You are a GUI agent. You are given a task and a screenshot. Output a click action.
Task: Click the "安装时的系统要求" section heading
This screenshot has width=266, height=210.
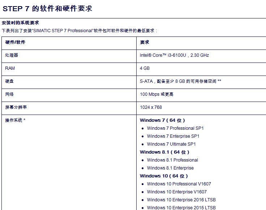click(x=20, y=23)
